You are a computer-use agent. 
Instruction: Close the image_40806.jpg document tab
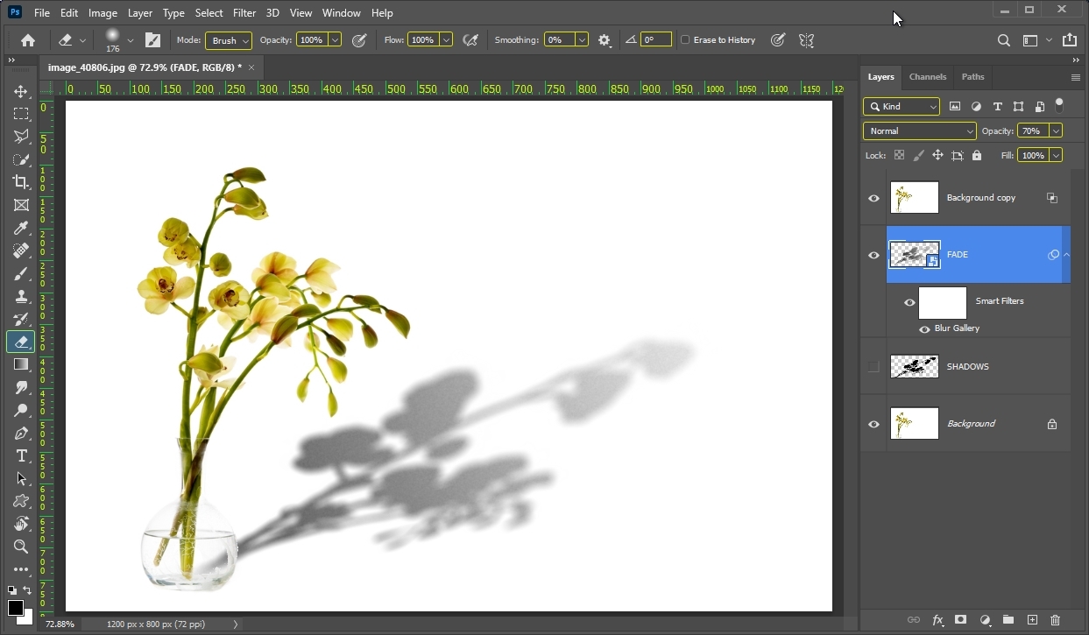(251, 67)
